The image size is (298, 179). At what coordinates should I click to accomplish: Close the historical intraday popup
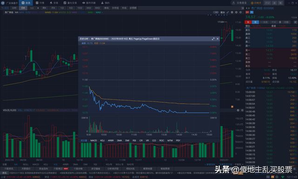click(217, 39)
